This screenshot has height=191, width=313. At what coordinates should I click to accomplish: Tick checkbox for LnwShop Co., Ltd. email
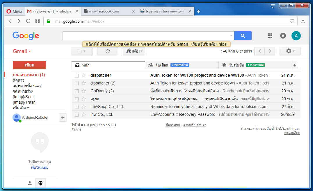click(x=77, y=107)
